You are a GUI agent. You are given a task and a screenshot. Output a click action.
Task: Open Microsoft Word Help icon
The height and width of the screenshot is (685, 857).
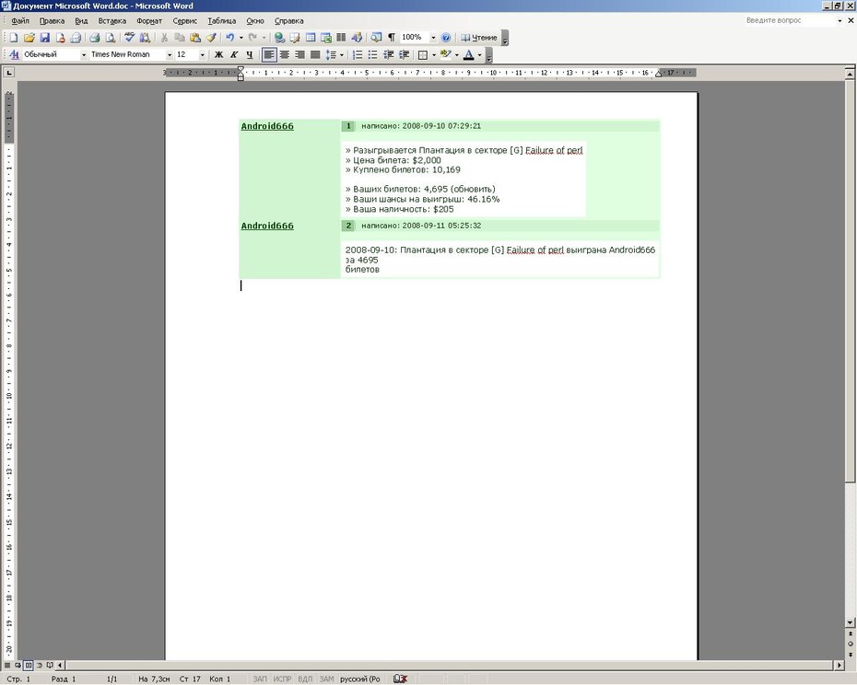pyautogui.click(x=446, y=38)
